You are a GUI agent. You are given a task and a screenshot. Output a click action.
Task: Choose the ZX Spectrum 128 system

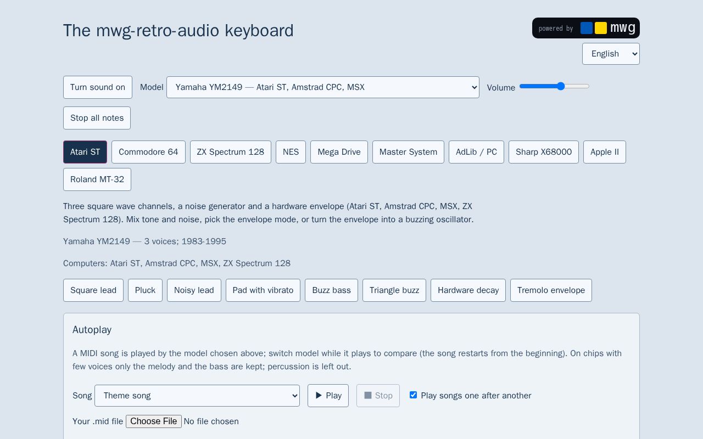tap(231, 152)
